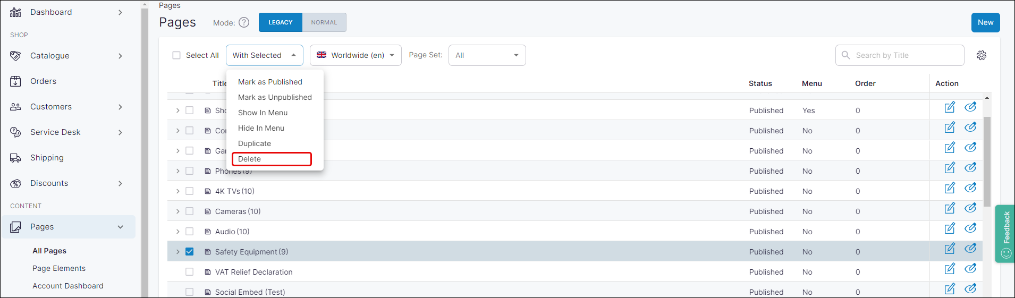
Task: Click the settings gear icon
Action: click(981, 55)
